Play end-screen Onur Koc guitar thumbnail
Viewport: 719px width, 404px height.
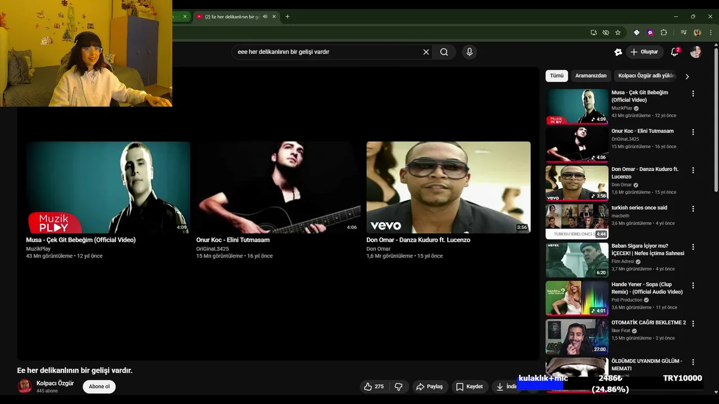pyautogui.click(x=278, y=187)
